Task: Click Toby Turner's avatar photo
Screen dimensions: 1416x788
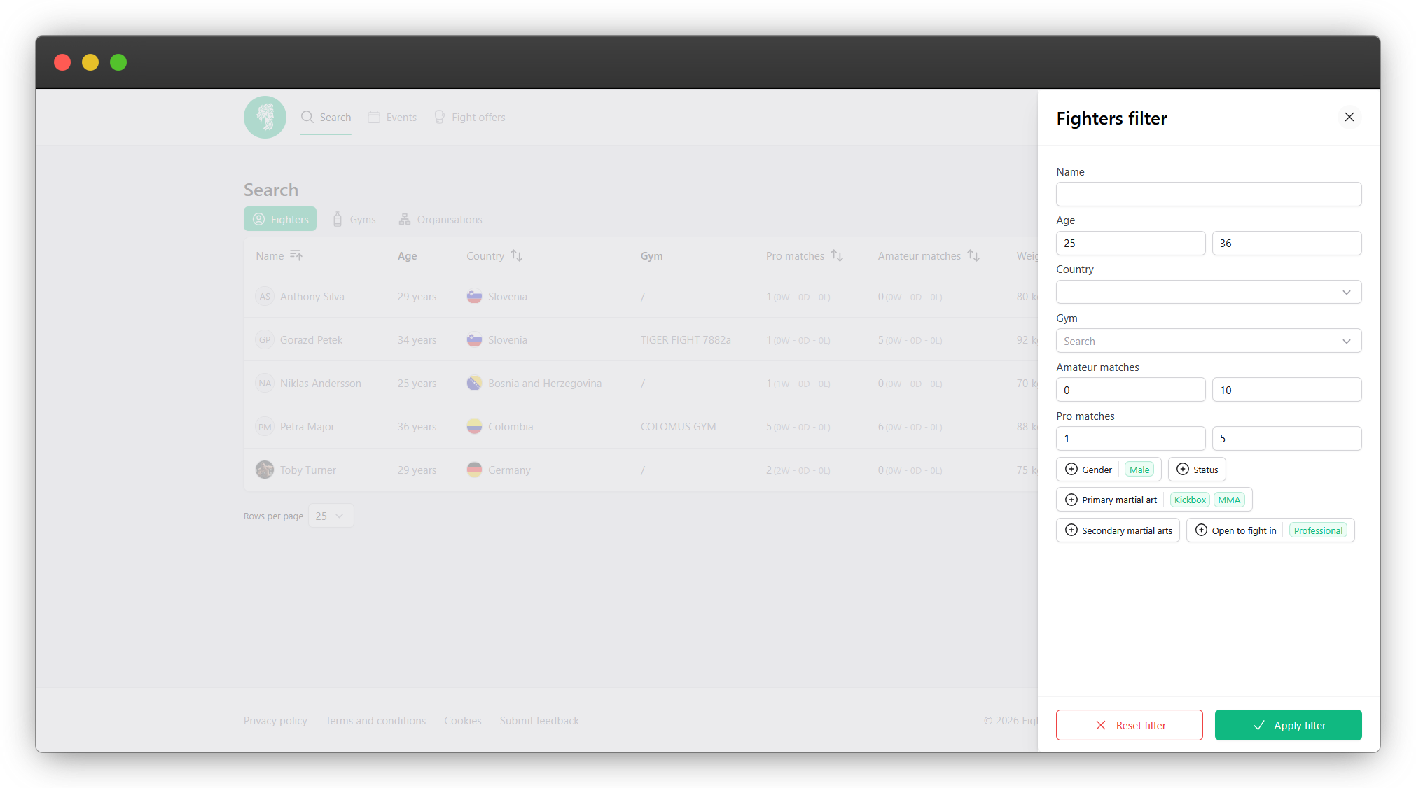Action: [x=265, y=470]
